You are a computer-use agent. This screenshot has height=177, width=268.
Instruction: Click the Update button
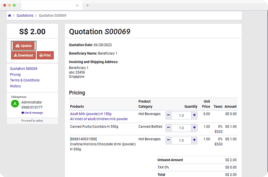[24, 46]
